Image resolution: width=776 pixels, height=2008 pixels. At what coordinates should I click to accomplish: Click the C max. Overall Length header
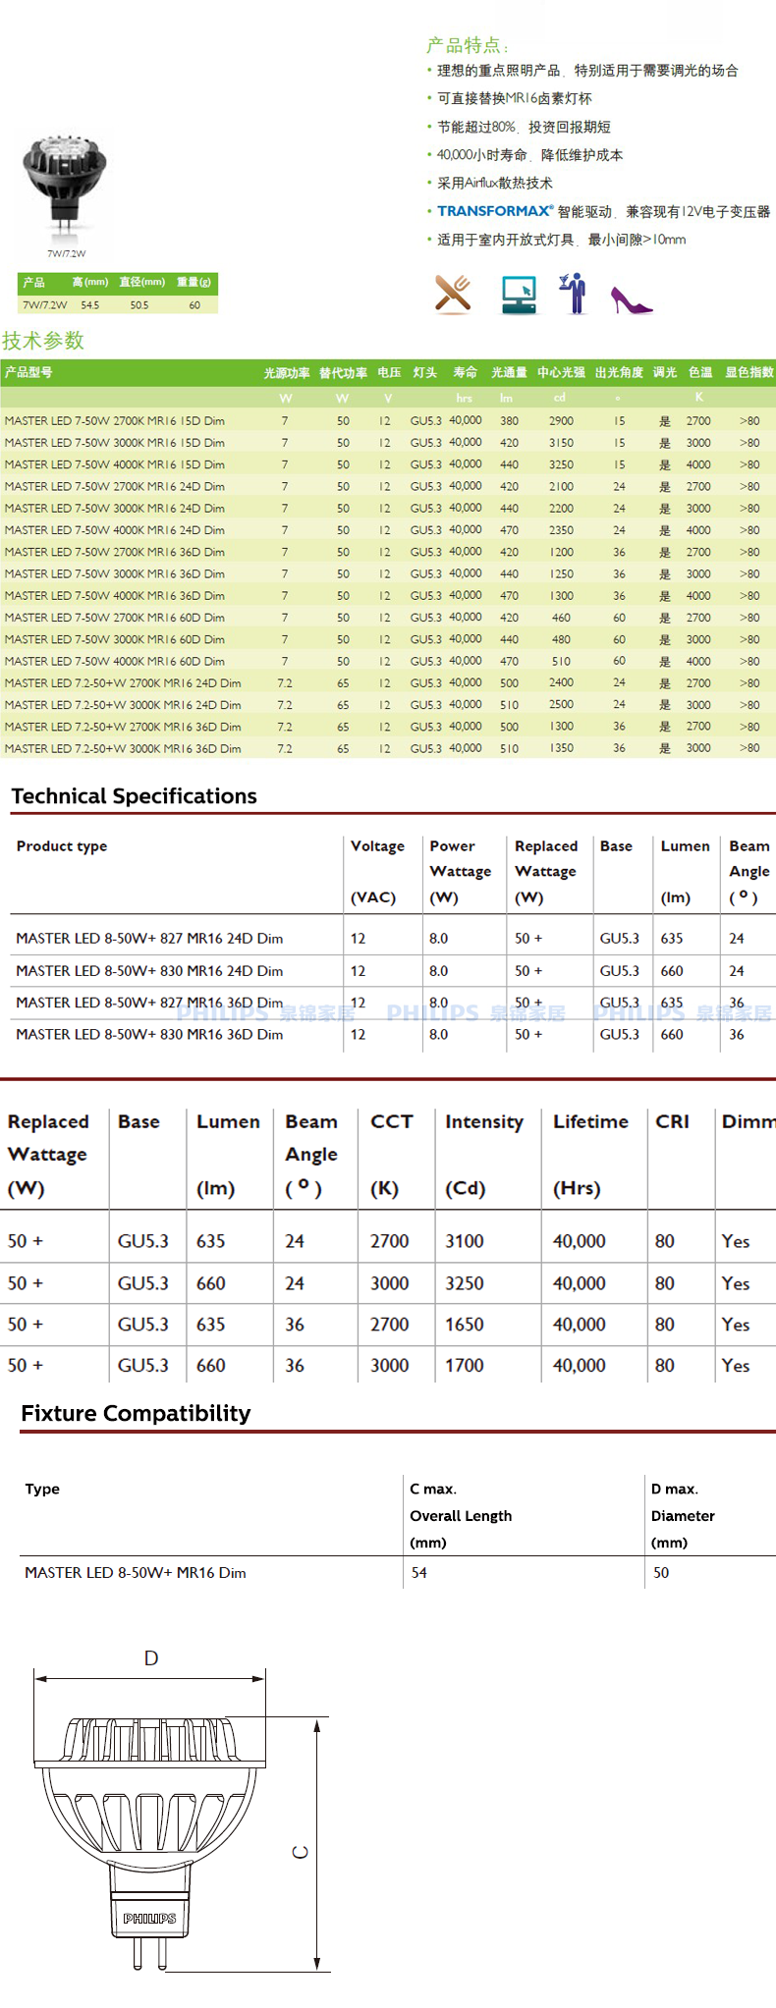(x=461, y=1515)
